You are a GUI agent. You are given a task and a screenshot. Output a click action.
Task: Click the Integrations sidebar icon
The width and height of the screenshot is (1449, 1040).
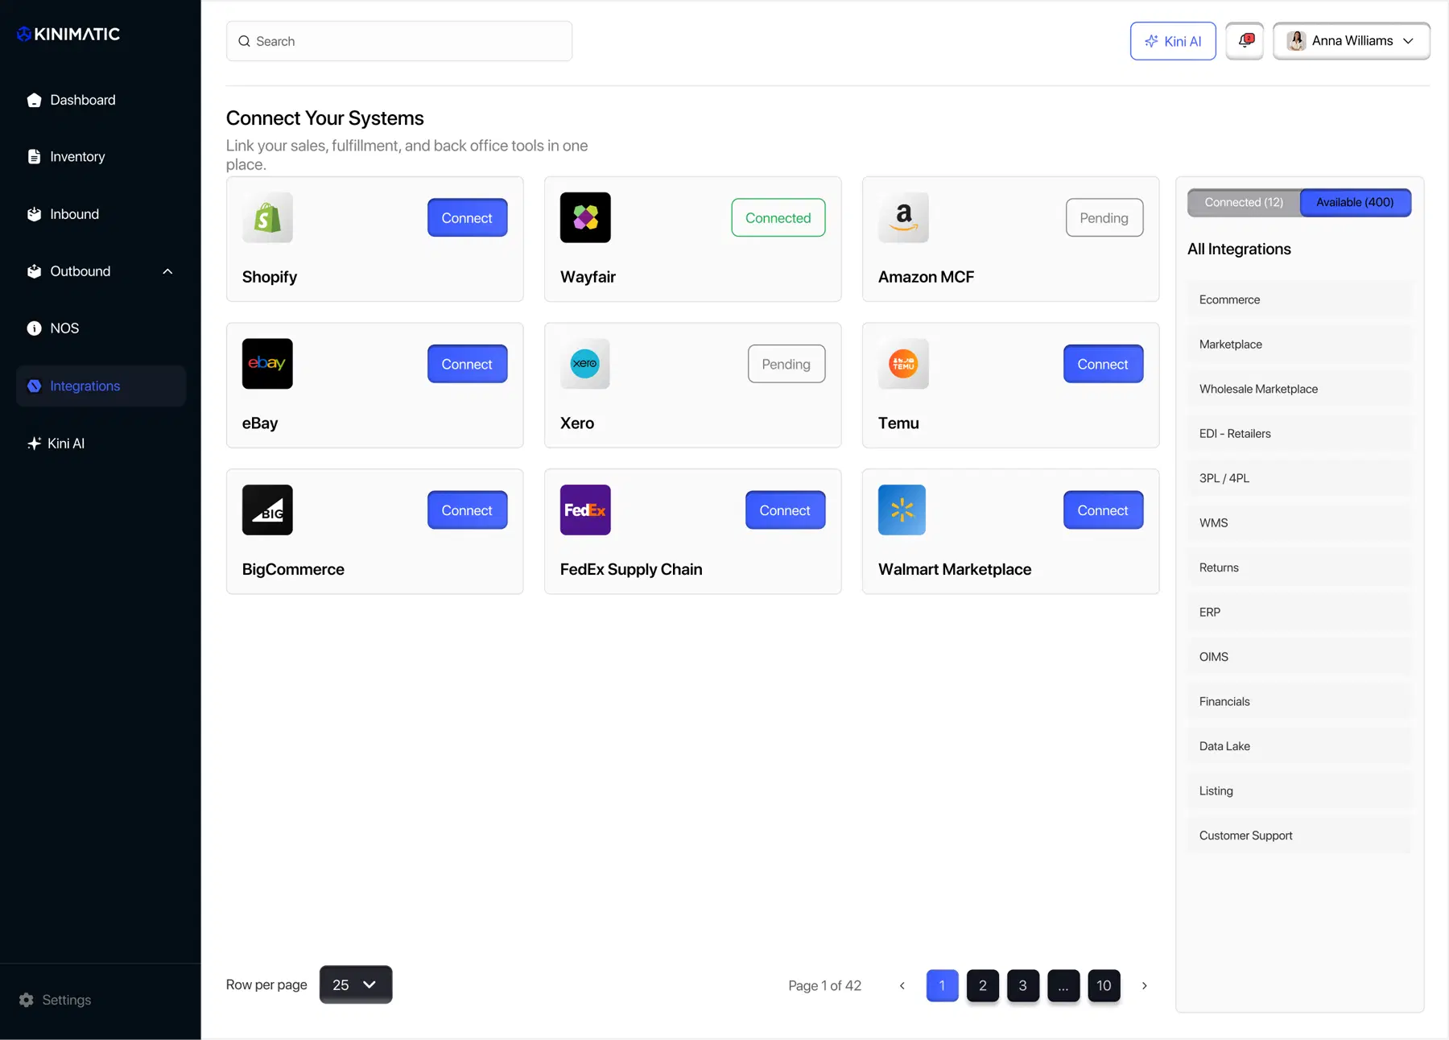(34, 386)
